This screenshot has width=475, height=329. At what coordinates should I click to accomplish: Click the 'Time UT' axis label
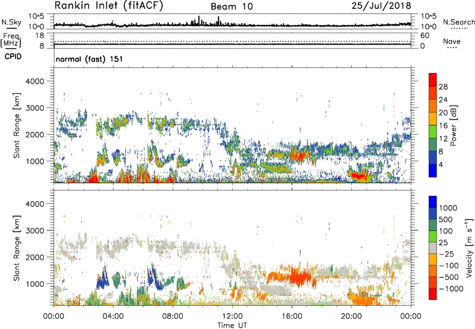click(x=232, y=325)
